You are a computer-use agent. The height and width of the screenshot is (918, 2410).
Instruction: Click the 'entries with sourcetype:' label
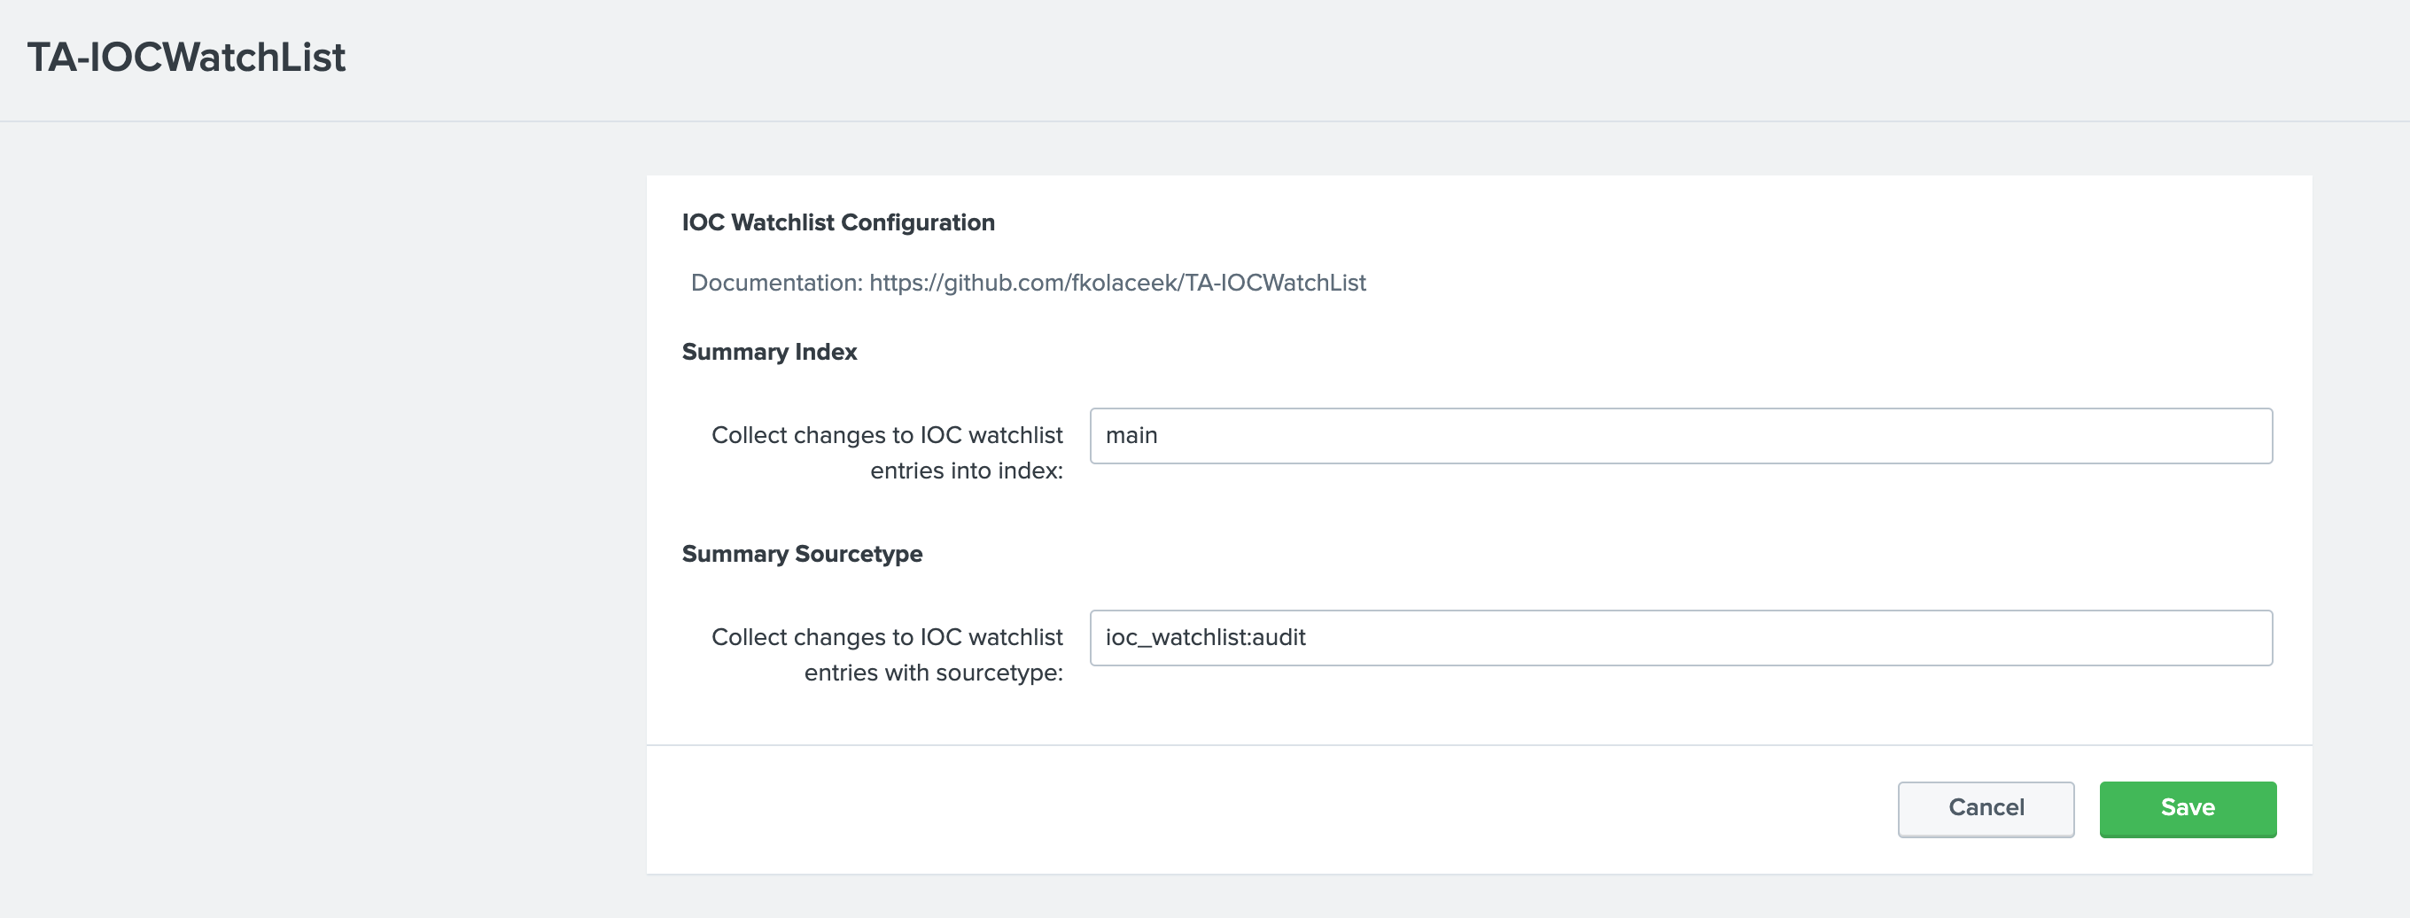(933, 673)
